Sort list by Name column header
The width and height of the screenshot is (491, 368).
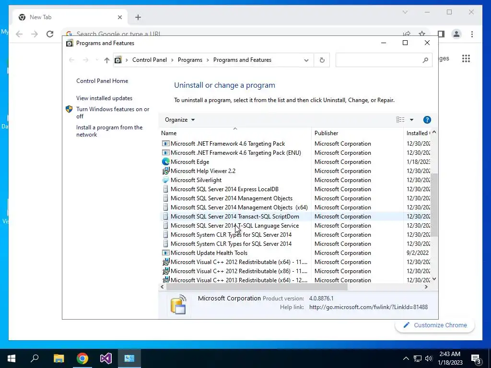[x=235, y=133]
